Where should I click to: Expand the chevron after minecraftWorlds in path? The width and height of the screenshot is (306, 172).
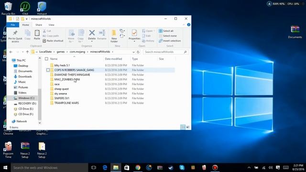(x=113, y=52)
